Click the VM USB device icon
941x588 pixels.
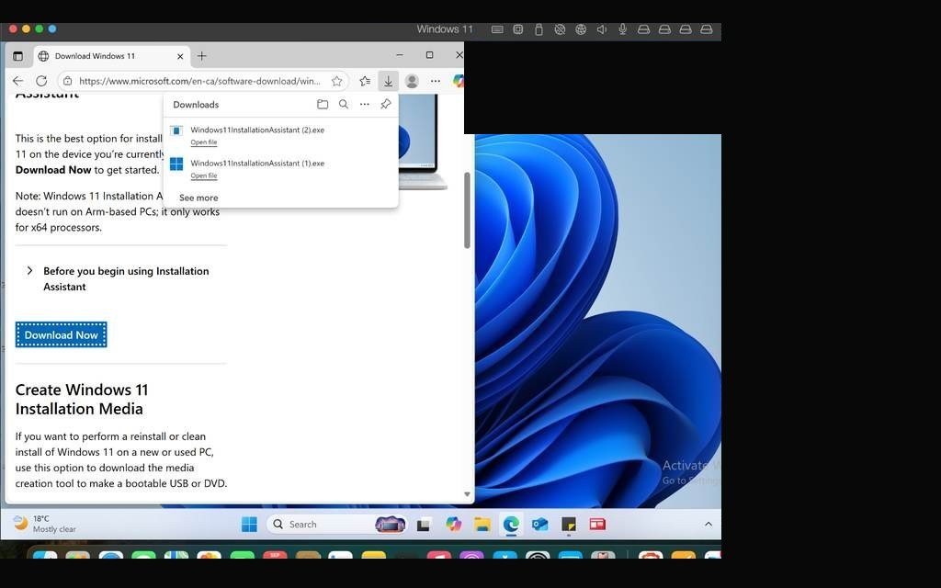pyautogui.click(x=539, y=29)
